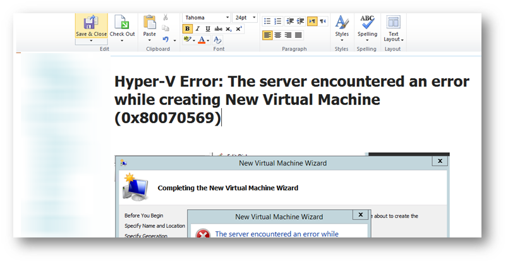Click the Paste clipboard icon
The height and width of the screenshot is (264, 508).
pyautogui.click(x=149, y=22)
